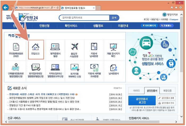Open the 전입신고 house icon

(x=36, y=47)
